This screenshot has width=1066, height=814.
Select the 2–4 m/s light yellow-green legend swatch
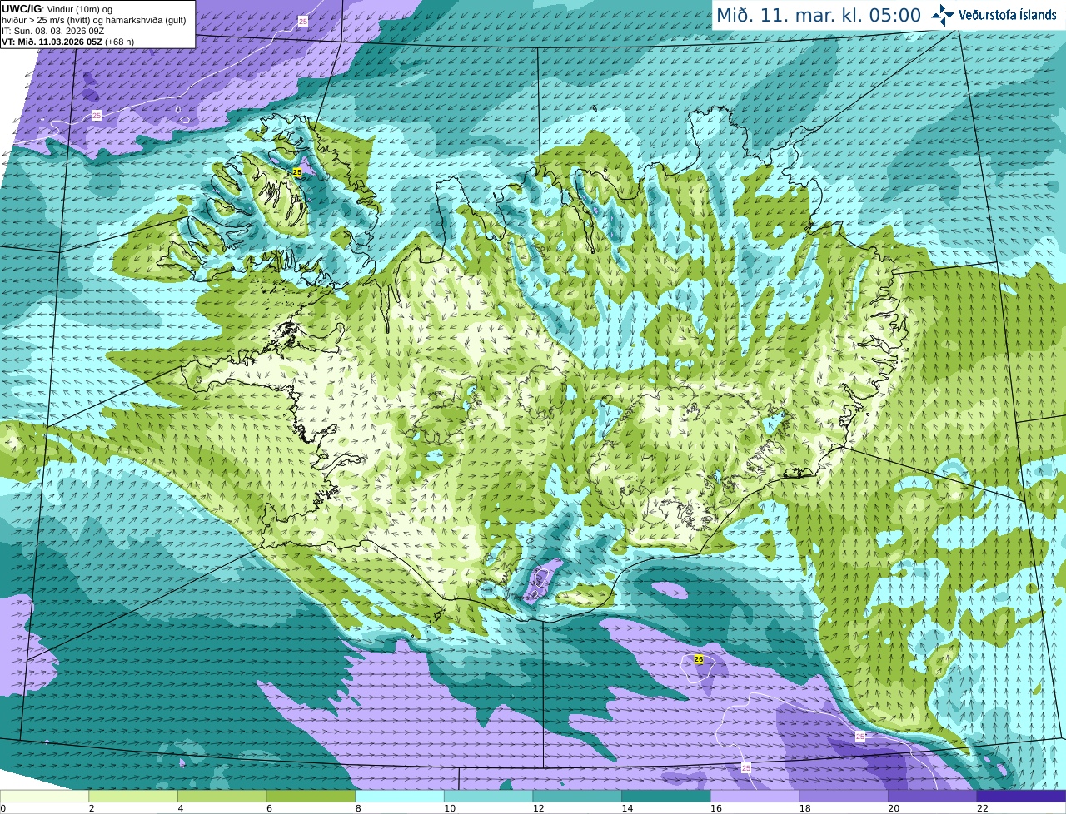133,797
